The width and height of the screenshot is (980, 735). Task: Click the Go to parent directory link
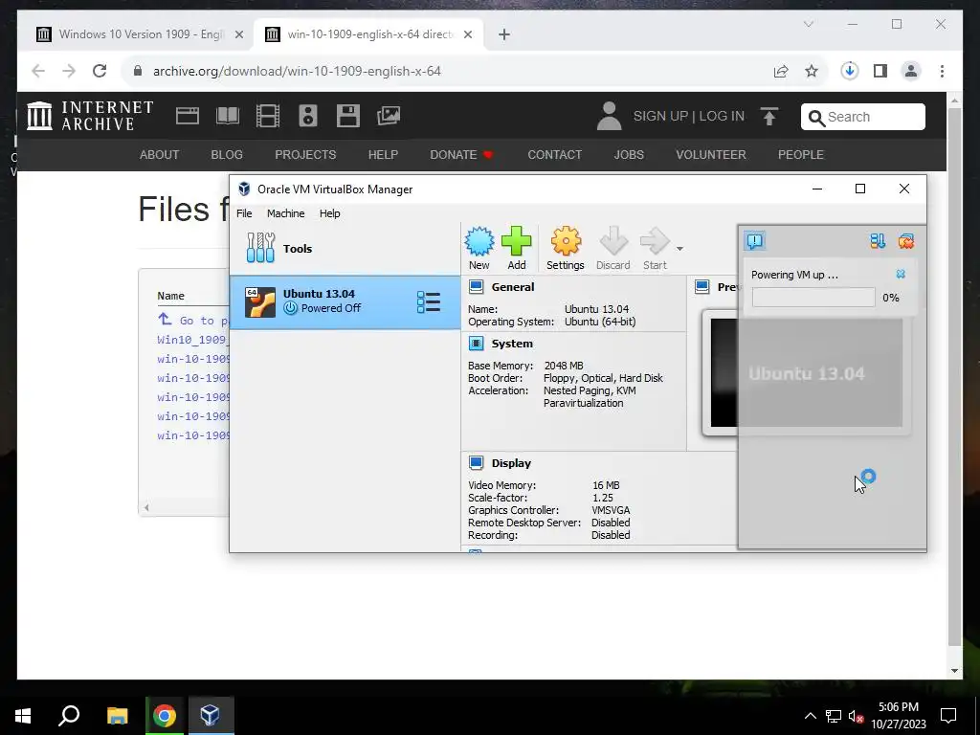coord(193,320)
